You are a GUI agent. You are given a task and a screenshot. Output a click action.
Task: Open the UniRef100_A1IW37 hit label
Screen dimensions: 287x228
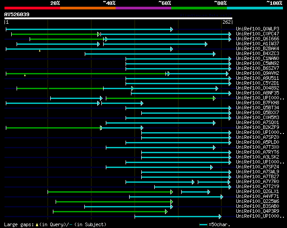click(257, 44)
